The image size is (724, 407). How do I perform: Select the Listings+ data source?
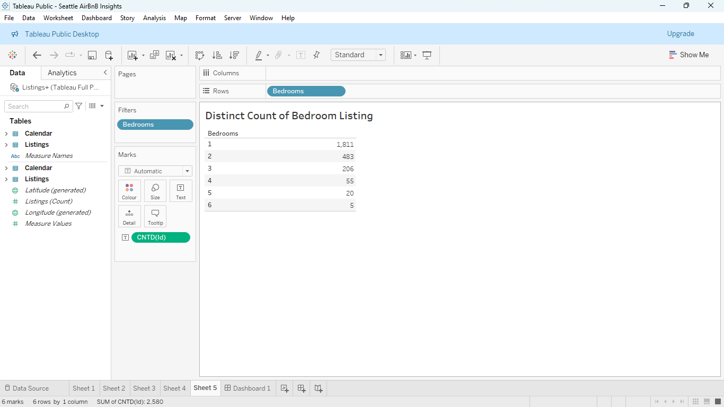[x=55, y=87]
